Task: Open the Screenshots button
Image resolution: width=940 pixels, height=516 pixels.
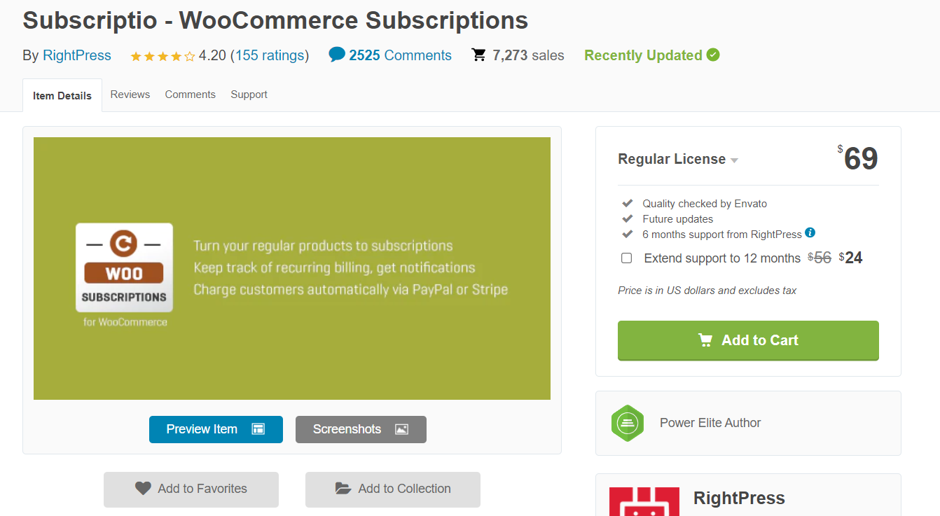Action: tap(361, 429)
